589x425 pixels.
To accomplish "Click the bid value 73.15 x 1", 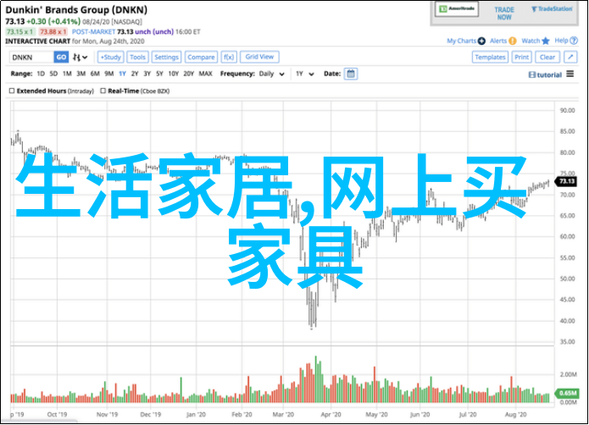I will [20, 32].
